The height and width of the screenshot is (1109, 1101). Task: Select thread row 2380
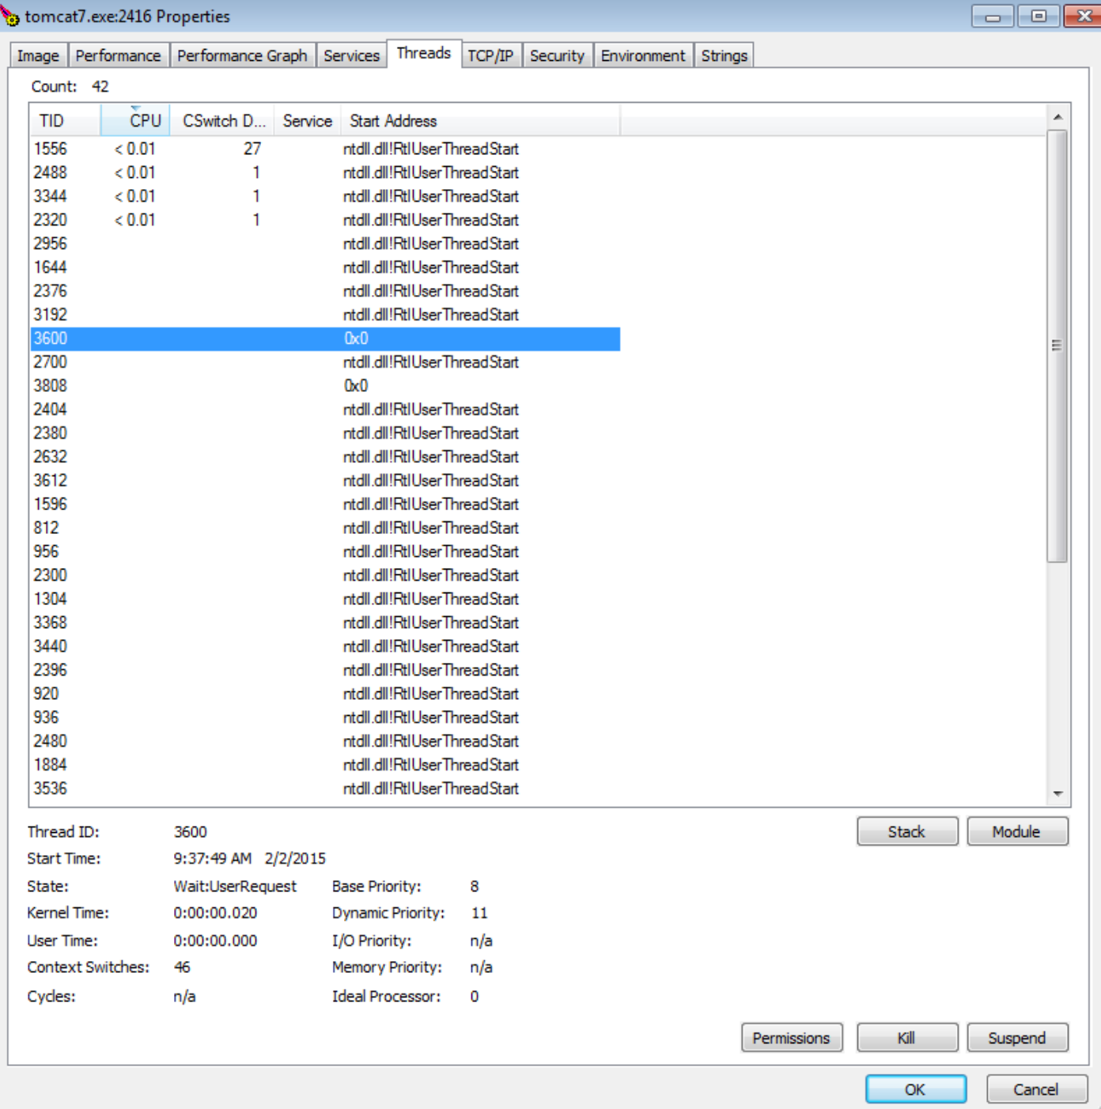coord(325,433)
